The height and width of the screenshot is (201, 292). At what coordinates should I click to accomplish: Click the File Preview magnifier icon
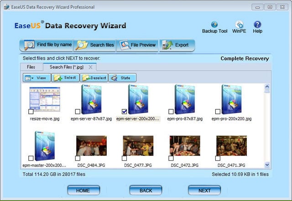tap(125, 45)
